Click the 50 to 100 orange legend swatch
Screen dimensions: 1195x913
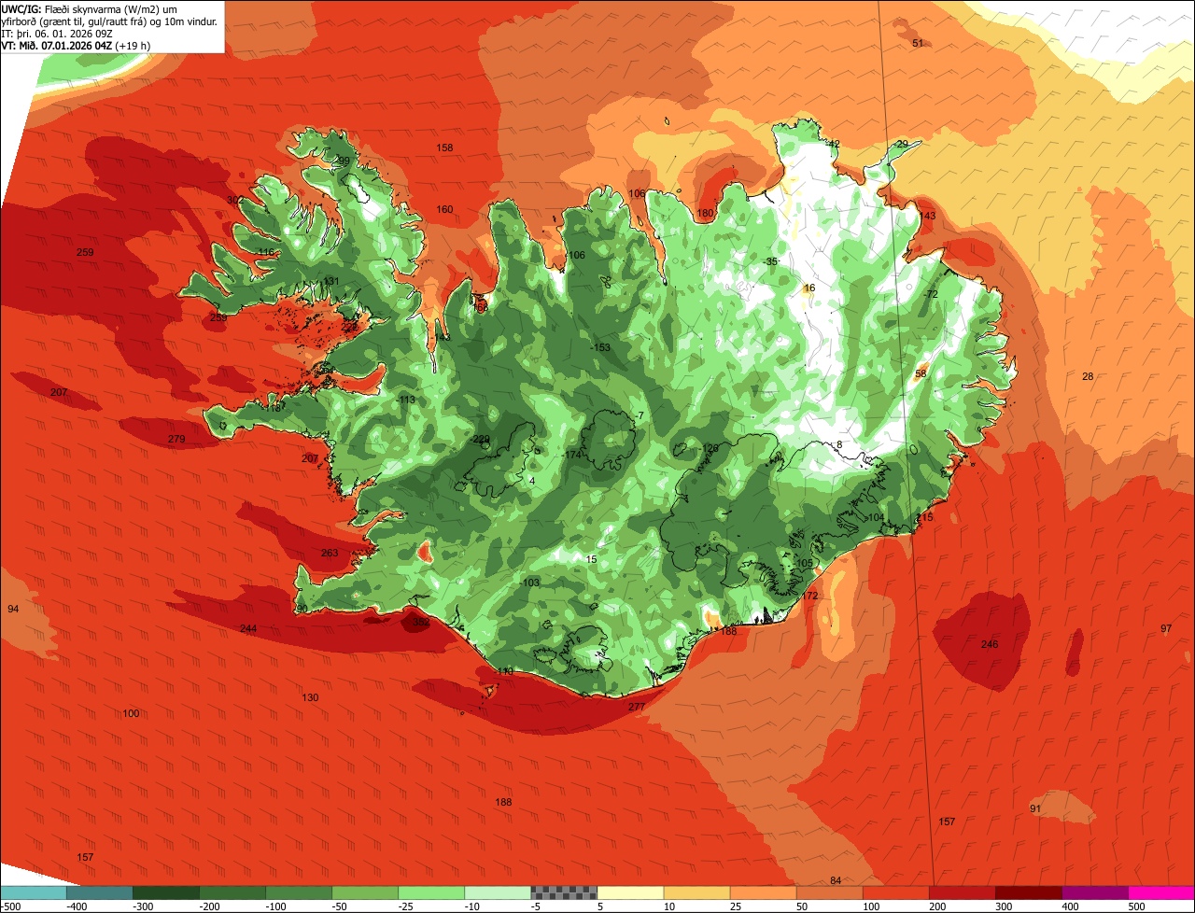click(829, 892)
